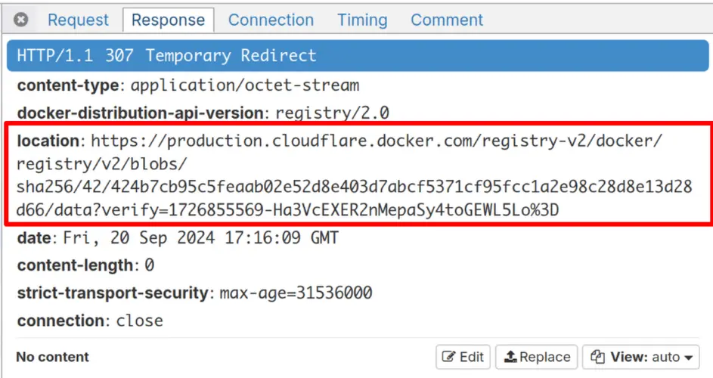Click the No content label

point(52,357)
